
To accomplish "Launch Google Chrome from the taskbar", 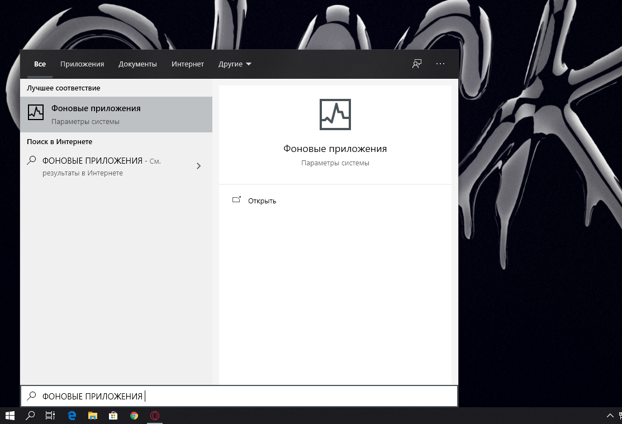I will (134, 416).
